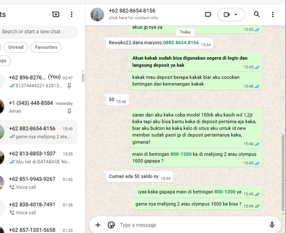Click the phone number link 0882.8654.8156 in message
This screenshot has width=286, height=233.
pyautogui.click(x=181, y=42)
